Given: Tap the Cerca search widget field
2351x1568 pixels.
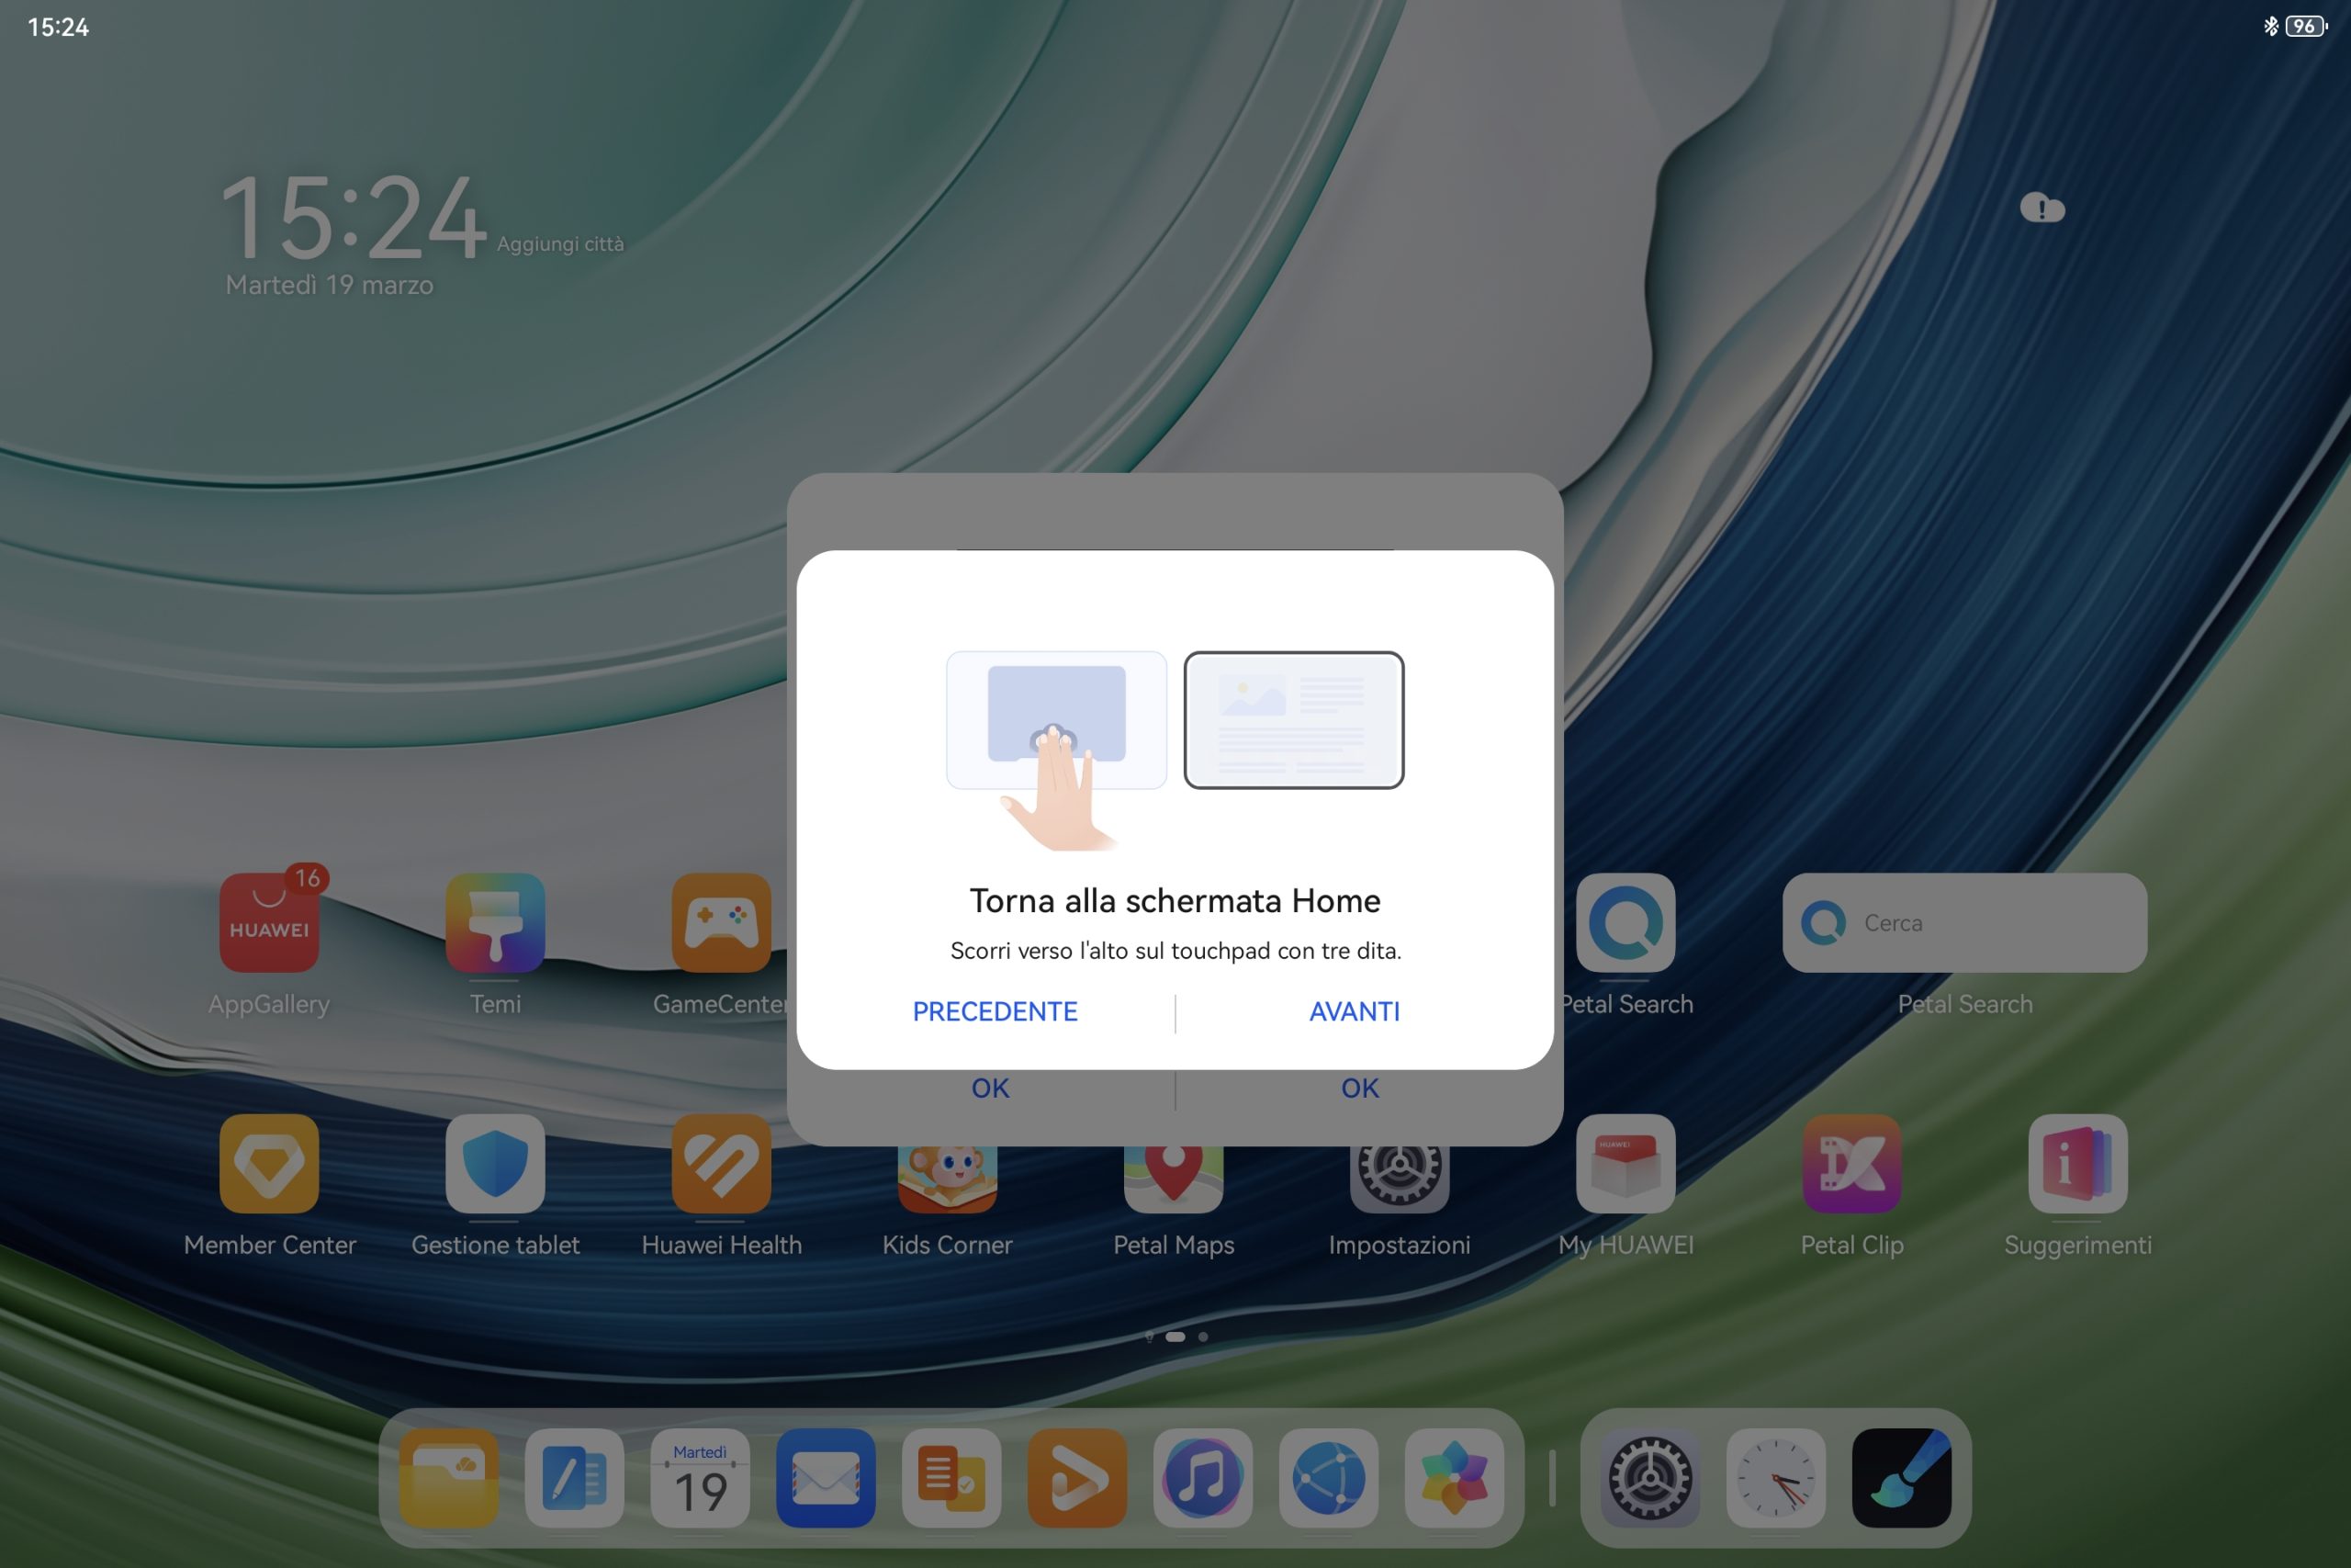Looking at the screenshot, I should coord(1964,923).
